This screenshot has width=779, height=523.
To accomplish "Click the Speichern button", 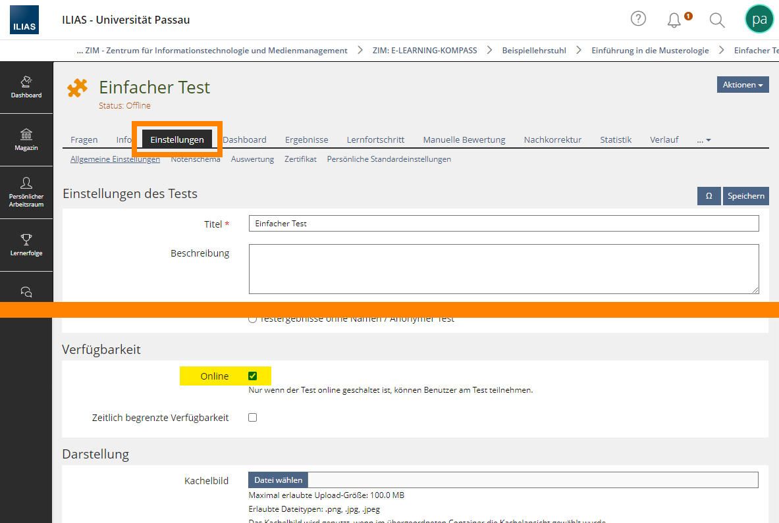I will point(745,196).
